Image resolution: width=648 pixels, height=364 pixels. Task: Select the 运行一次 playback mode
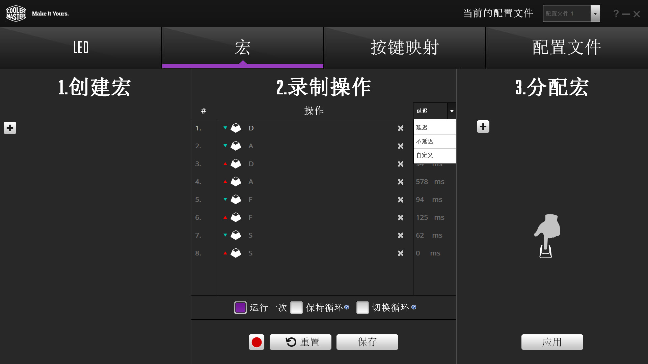[x=240, y=307]
